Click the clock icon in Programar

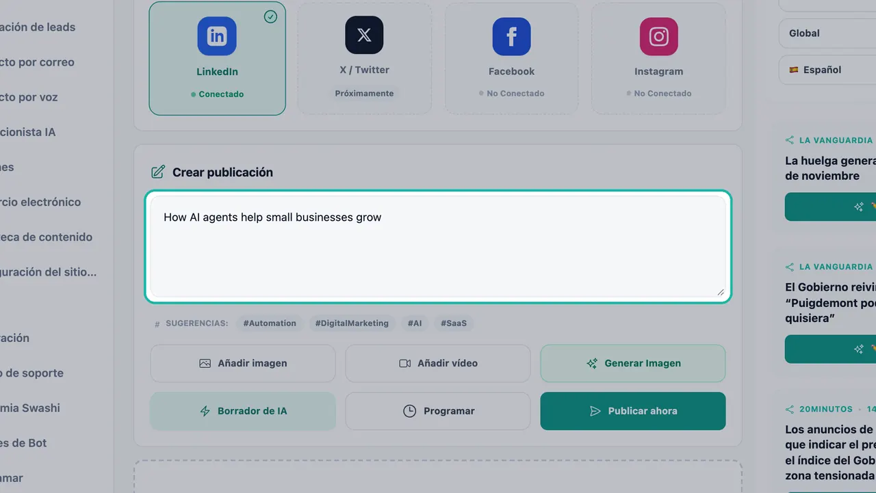click(409, 411)
